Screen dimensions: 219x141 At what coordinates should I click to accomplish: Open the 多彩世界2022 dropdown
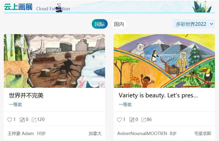pos(194,24)
